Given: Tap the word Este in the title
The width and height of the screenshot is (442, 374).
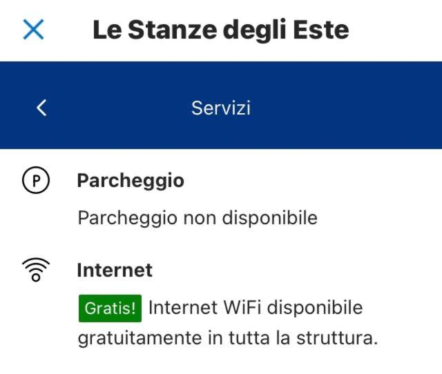Looking at the screenshot, I should tap(321, 30).
